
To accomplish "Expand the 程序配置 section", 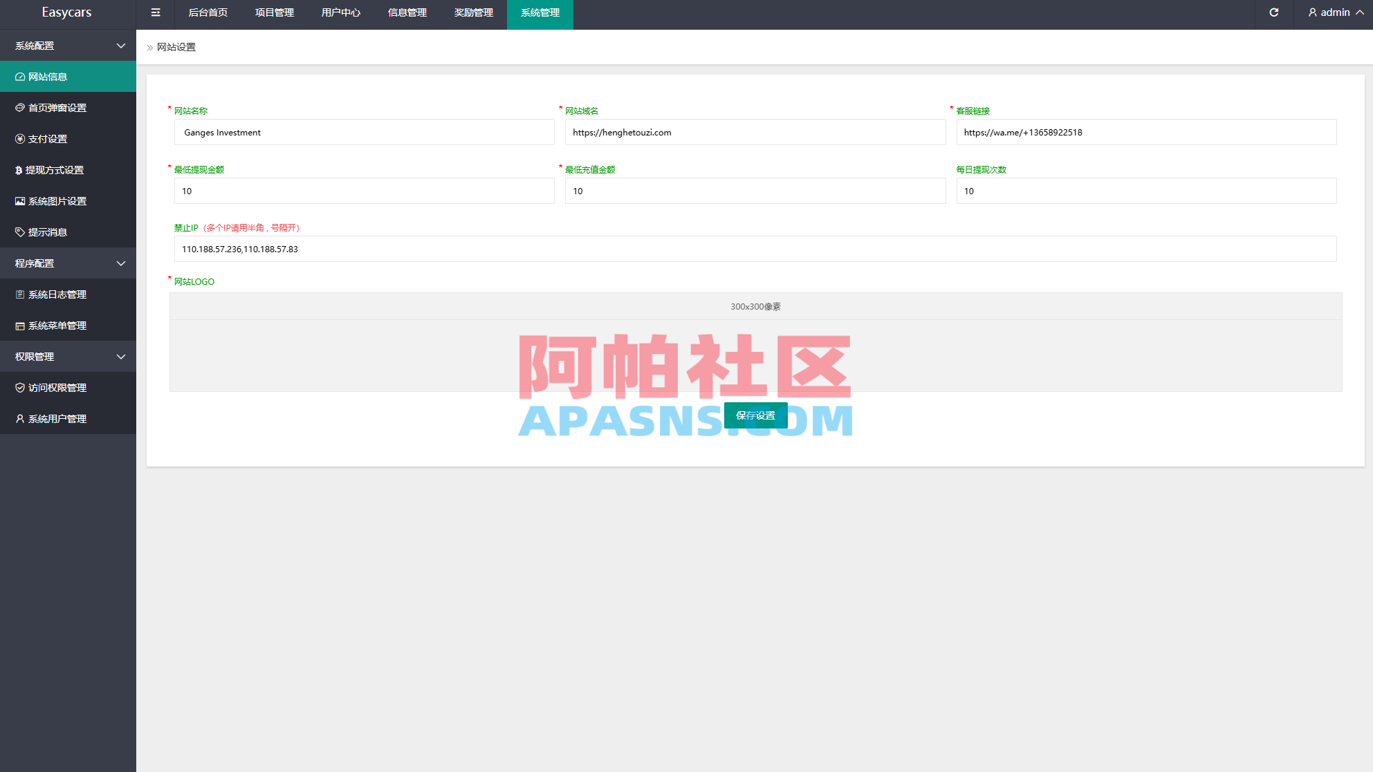I will [x=68, y=263].
